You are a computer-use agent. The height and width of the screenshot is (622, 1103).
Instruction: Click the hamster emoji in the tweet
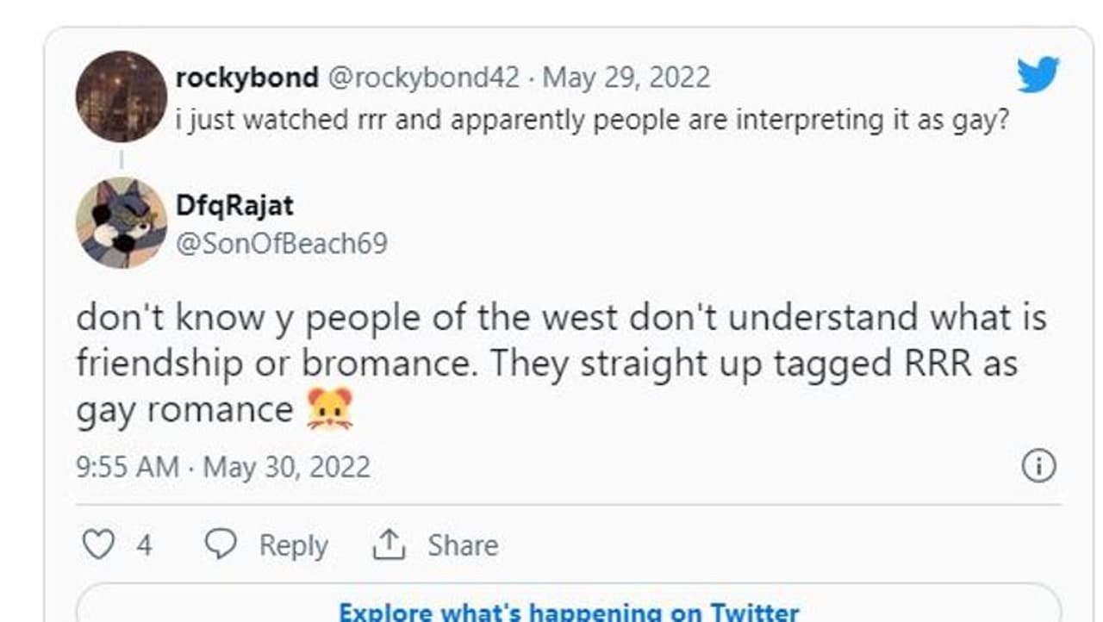click(x=330, y=409)
